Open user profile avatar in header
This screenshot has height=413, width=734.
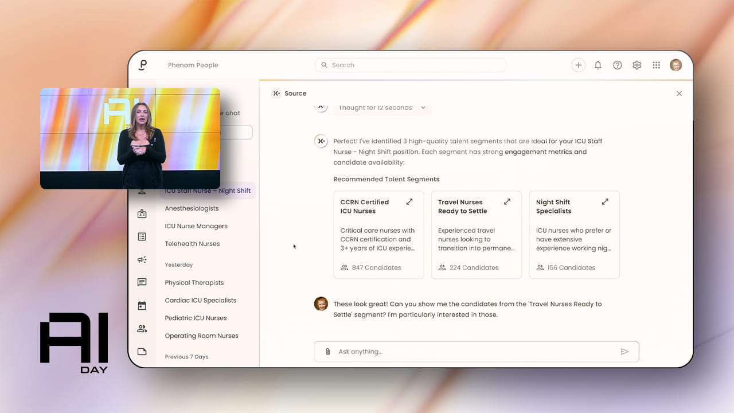(676, 65)
